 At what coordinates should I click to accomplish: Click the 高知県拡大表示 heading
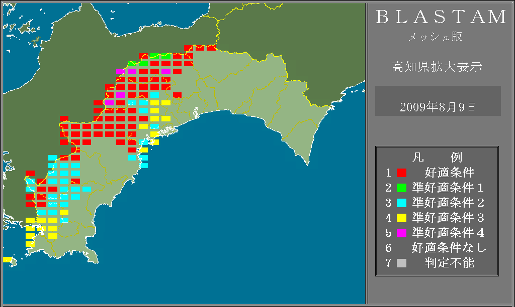(437, 67)
